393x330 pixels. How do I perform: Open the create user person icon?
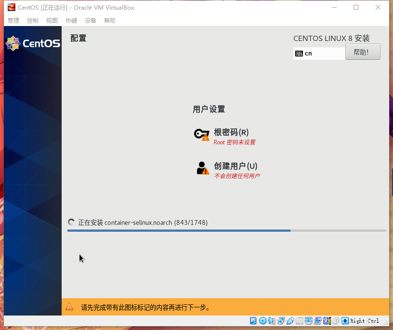[x=203, y=168]
